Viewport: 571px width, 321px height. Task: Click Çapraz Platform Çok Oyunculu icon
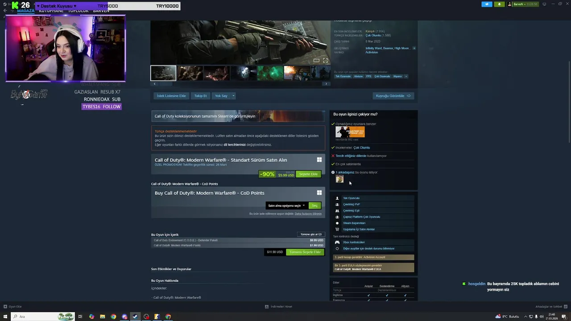[337, 217]
